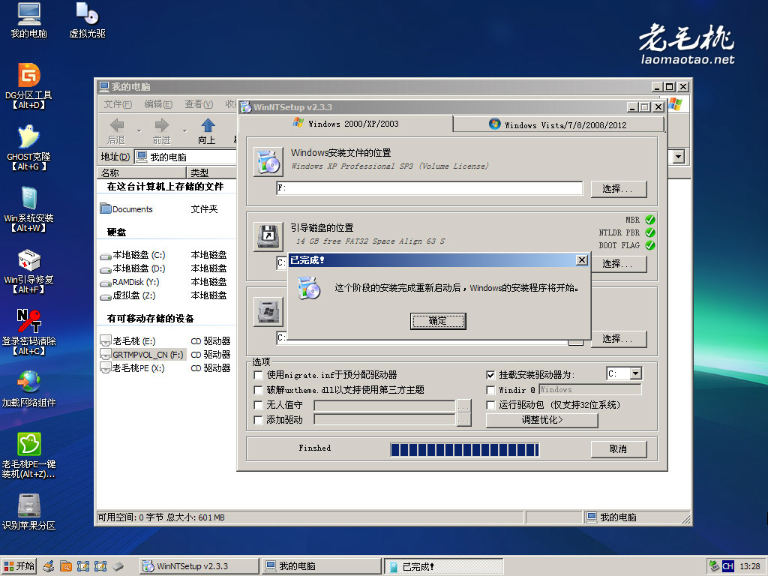Click 选择 for boot drive location
Image resolution: width=768 pixels, height=576 pixels.
[618, 264]
